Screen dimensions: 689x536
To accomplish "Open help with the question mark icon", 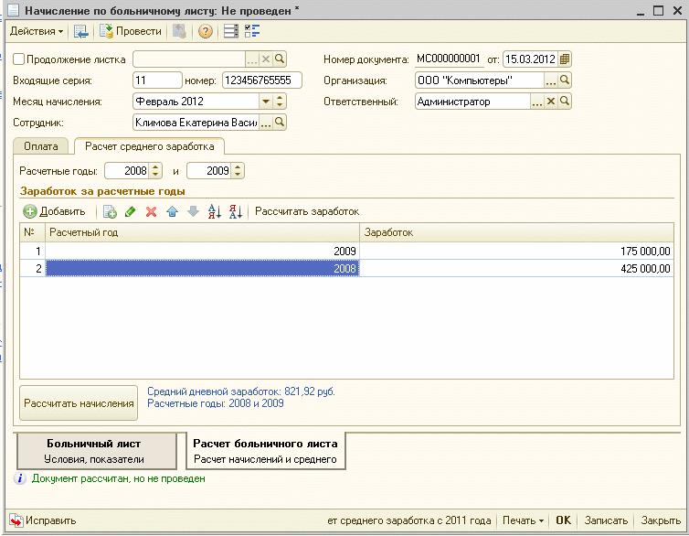I will click(x=206, y=31).
